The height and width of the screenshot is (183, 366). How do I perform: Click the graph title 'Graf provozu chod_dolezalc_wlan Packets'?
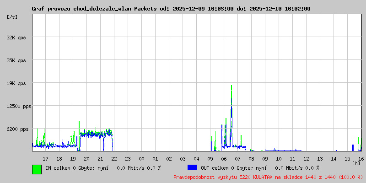(x=94, y=9)
